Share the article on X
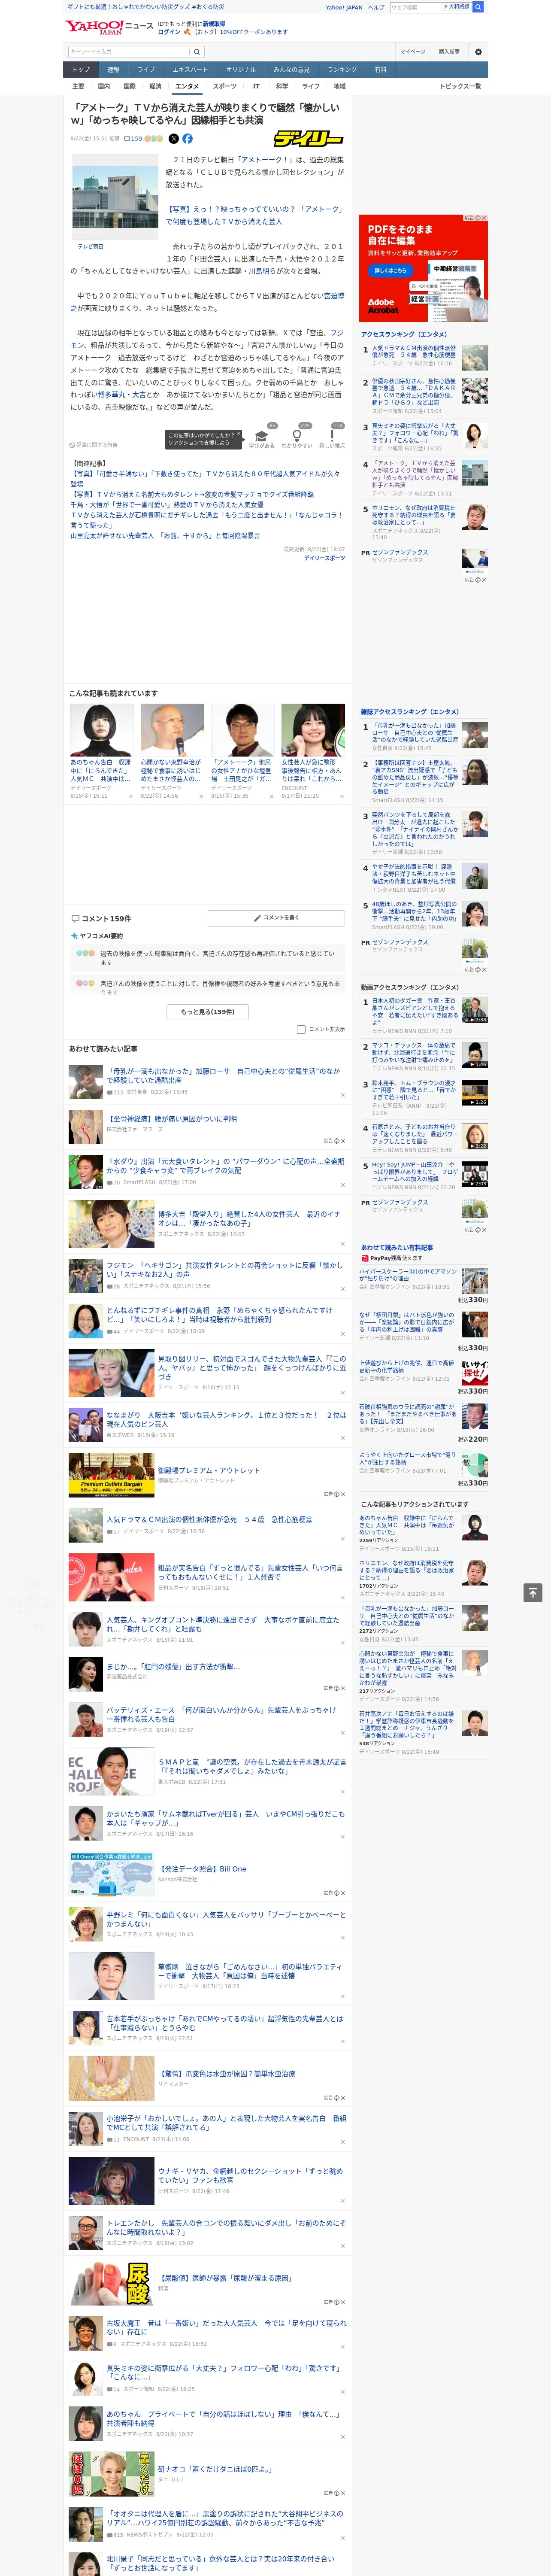Viewport: 551px width, 2576px height. point(173,139)
